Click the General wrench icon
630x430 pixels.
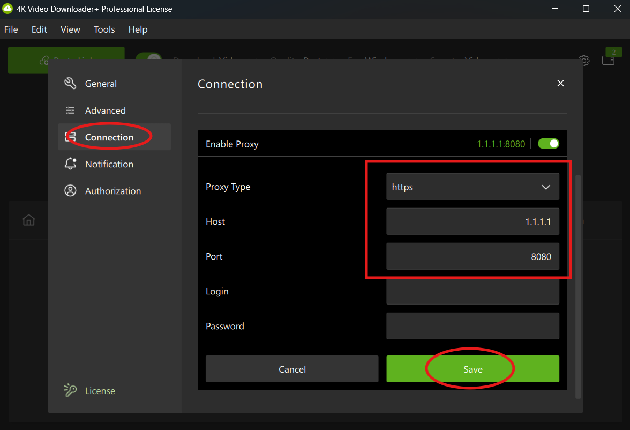click(x=70, y=83)
